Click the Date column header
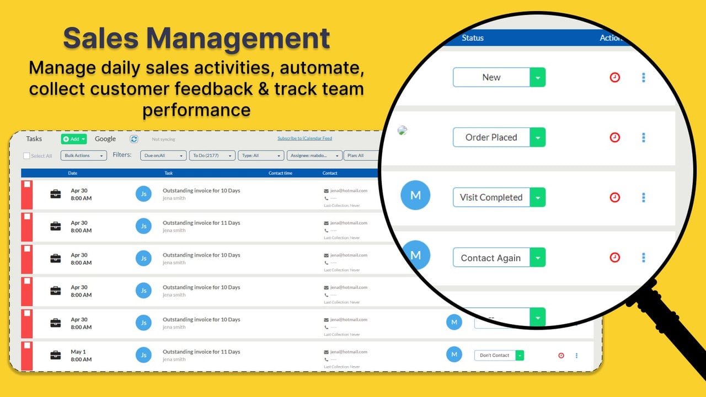Screen dimensions: 706x397 (x=73, y=173)
